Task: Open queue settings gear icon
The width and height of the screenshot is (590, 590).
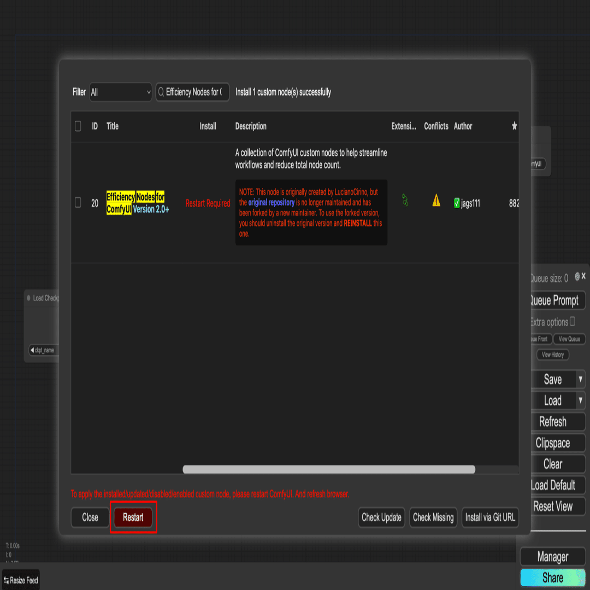Action: click(577, 276)
